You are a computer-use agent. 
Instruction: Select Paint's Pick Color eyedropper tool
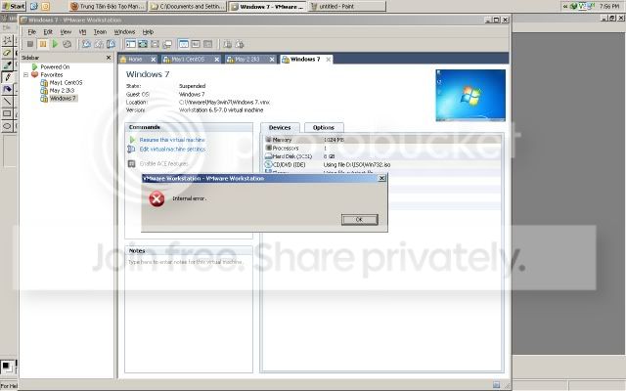coord(7,65)
